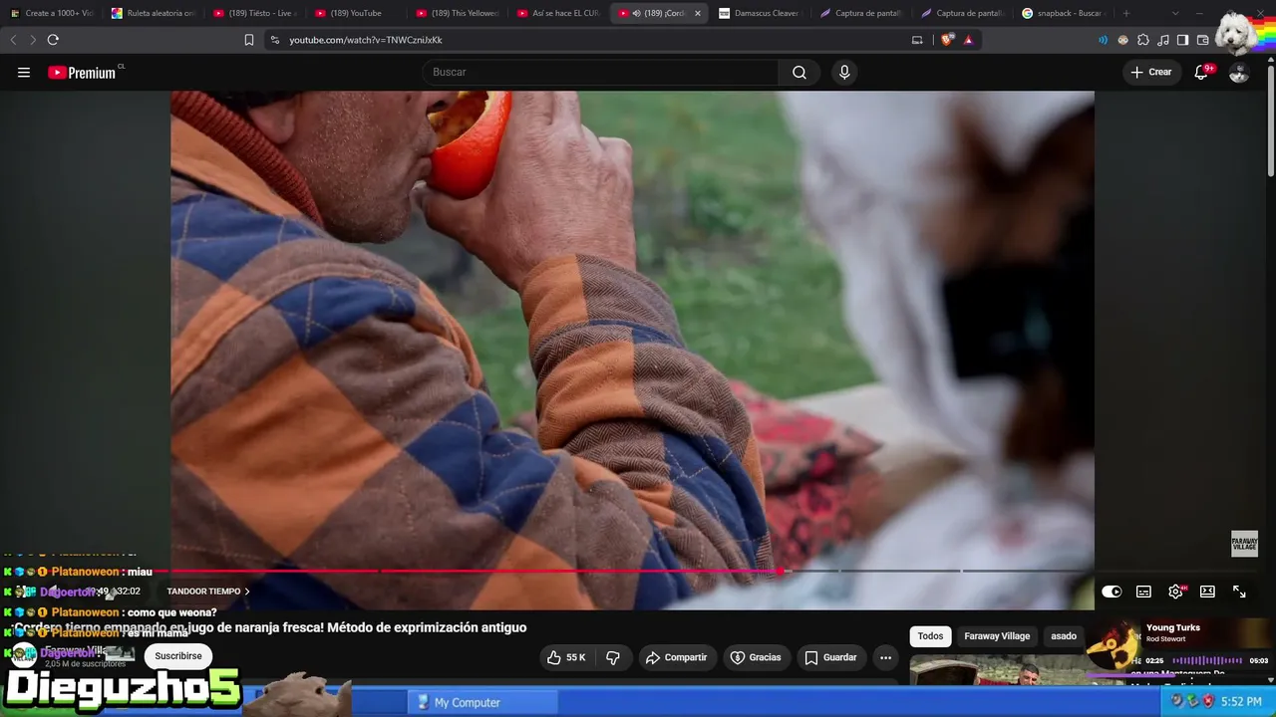Screen dimensions: 1276x717
Task: Switch to the Así se hace EL CUR tab
Action: (x=558, y=13)
